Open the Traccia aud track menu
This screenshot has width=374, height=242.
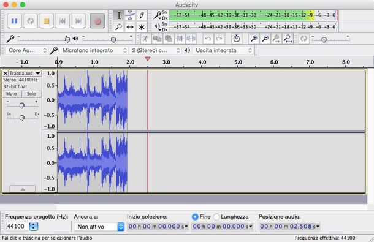[x=25, y=73]
